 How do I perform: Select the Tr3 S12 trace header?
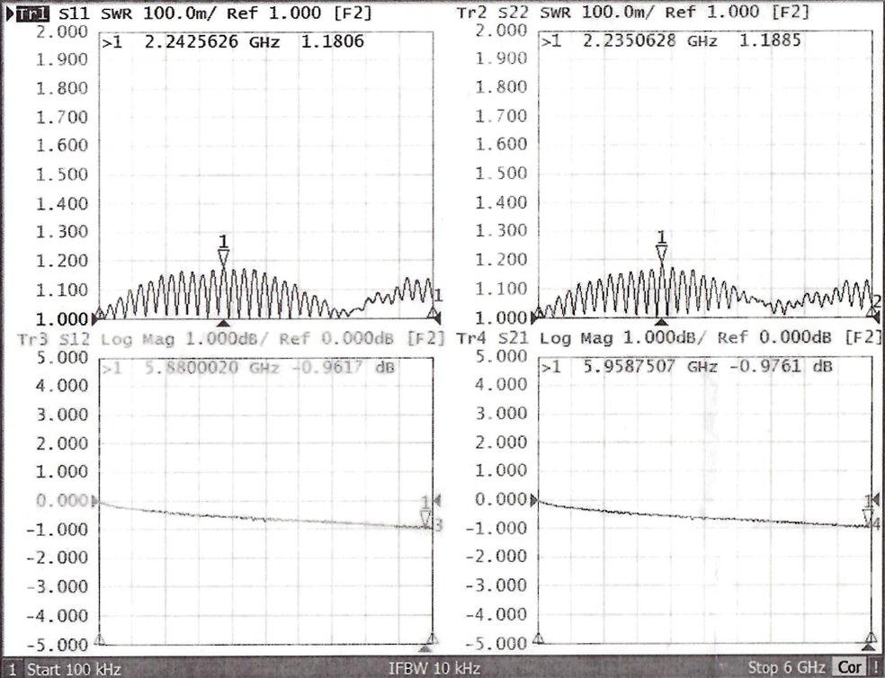54,339
